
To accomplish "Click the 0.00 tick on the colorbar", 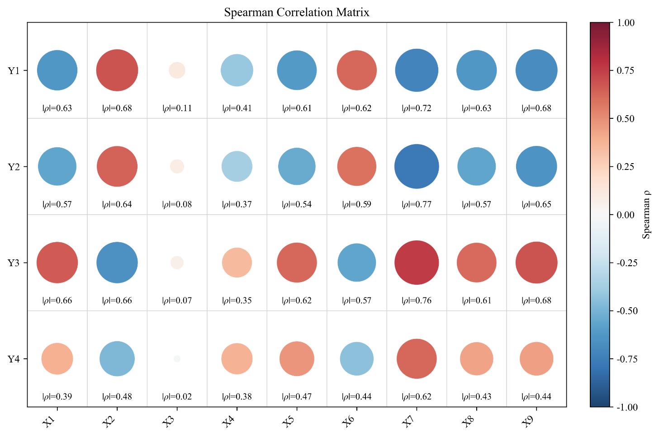I will [625, 215].
